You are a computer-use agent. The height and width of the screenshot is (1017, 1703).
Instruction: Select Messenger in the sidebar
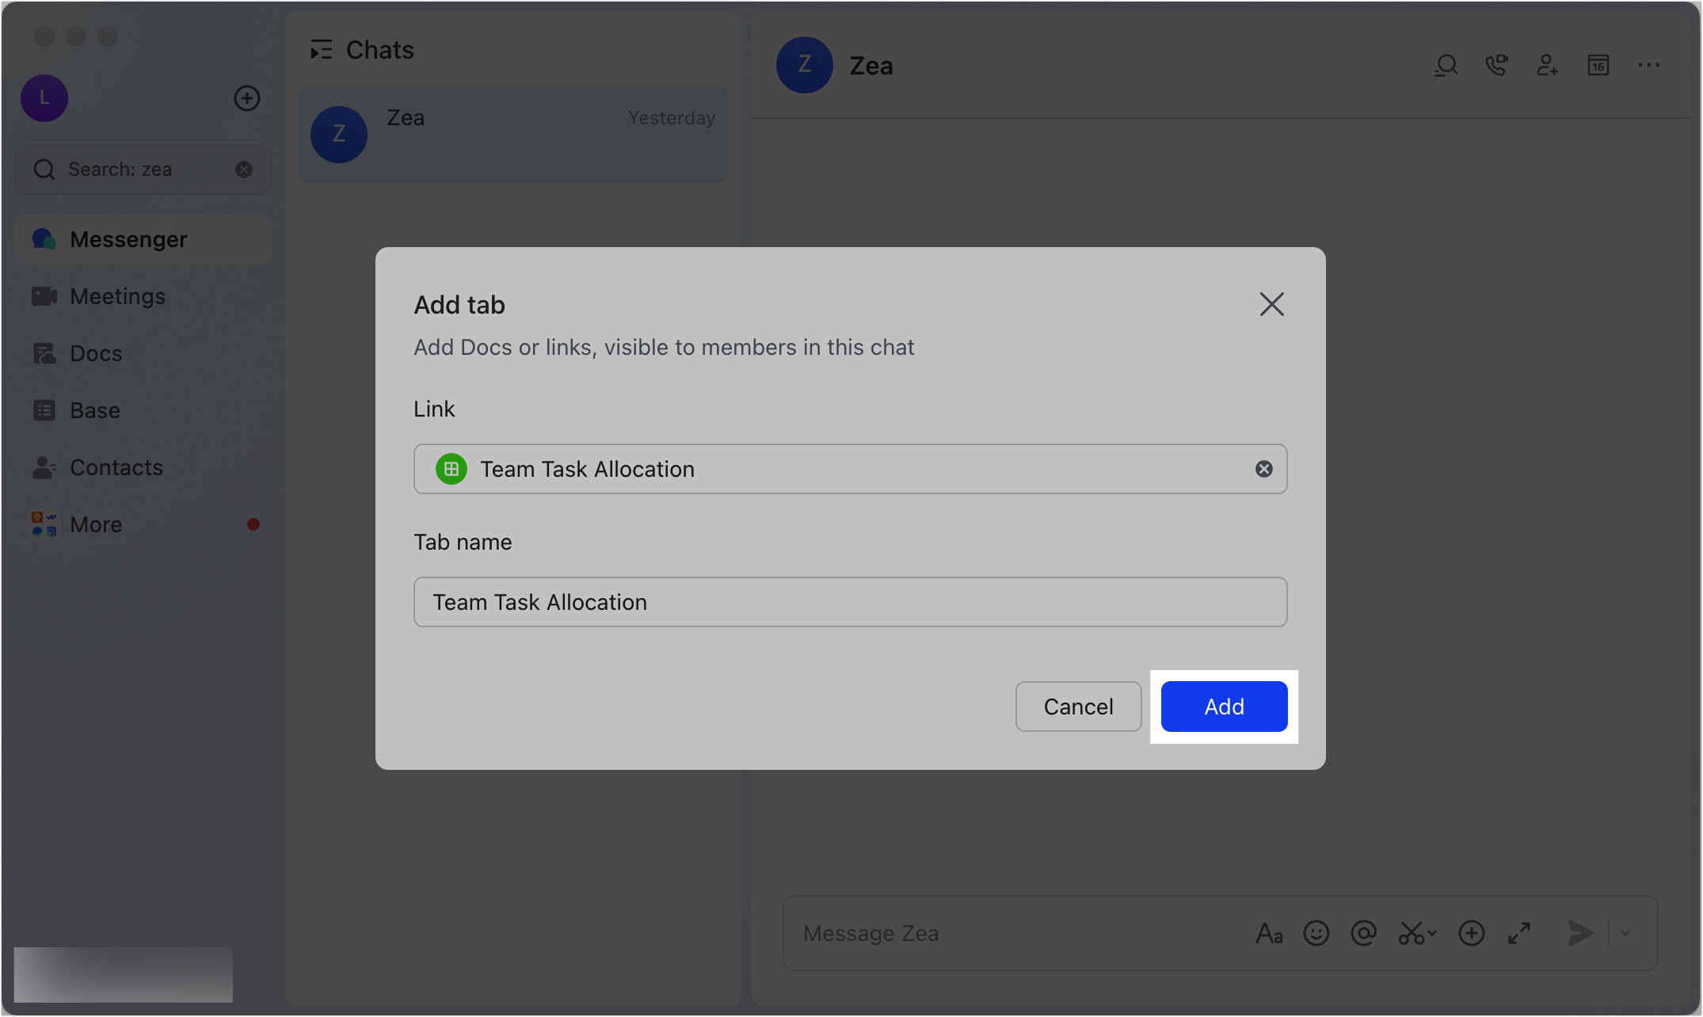click(128, 239)
